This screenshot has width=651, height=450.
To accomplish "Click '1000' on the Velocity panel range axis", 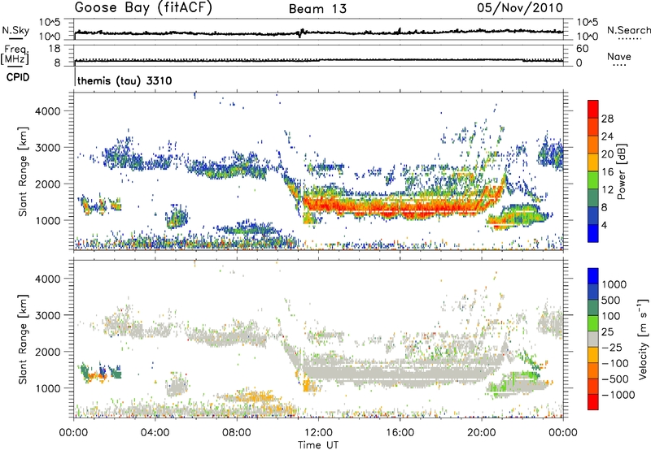I will tap(47, 388).
